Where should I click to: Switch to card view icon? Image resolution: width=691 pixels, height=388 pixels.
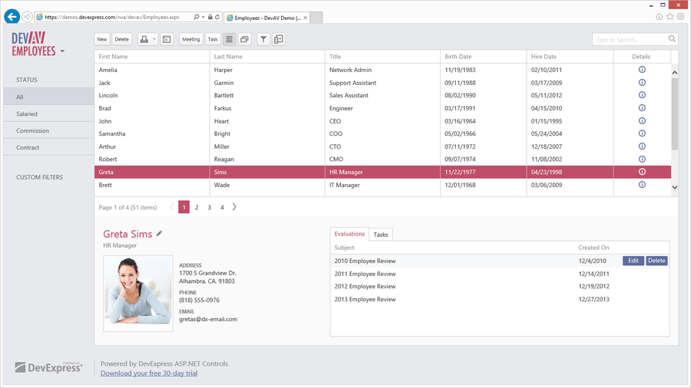[245, 39]
